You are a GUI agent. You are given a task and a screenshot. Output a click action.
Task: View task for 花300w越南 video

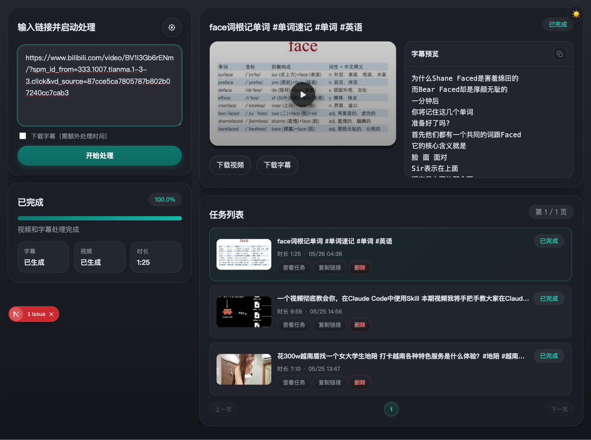[x=294, y=382]
